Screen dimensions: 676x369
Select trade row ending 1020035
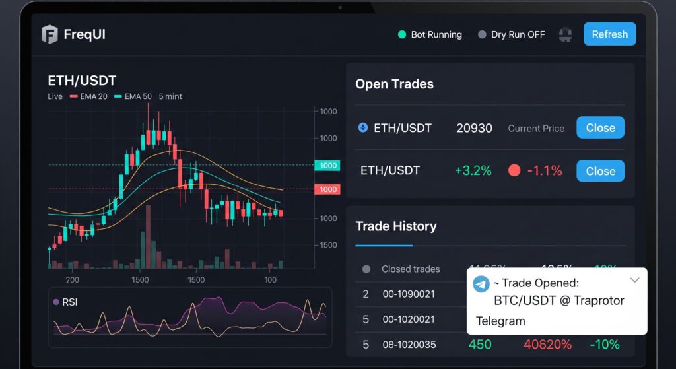tap(490, 345)
